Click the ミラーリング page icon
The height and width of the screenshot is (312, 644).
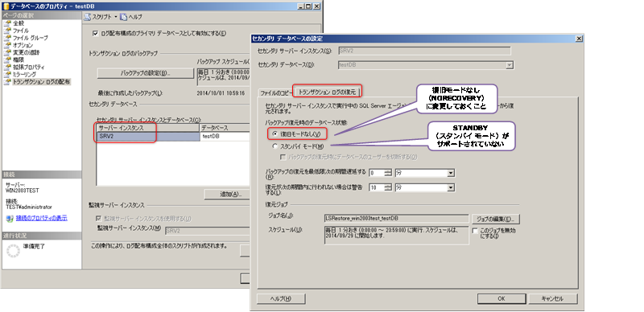[7, 74]
